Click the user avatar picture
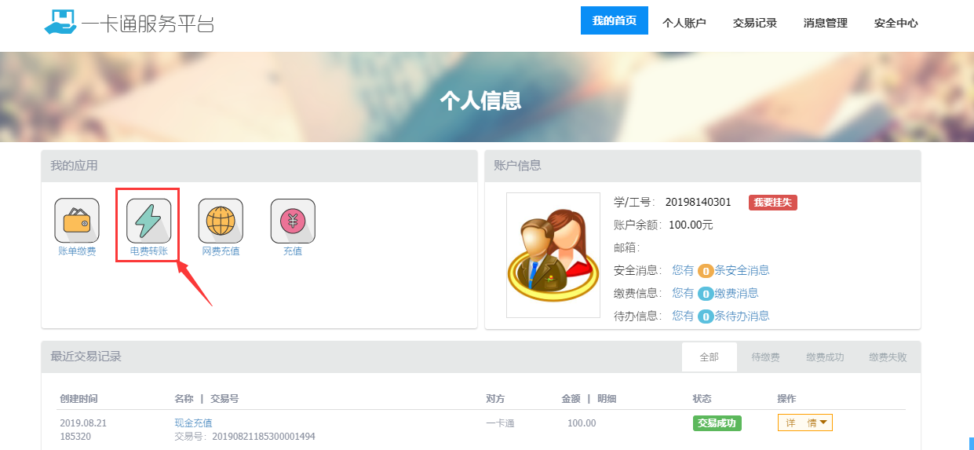The width and height of the screenshot is (974, 450). [553, 255]
